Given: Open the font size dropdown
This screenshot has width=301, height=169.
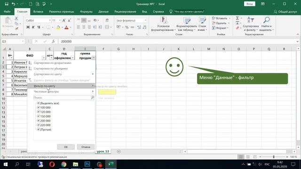Looking at the screenshot, I should pyautogui.click(x=60, y=20).
